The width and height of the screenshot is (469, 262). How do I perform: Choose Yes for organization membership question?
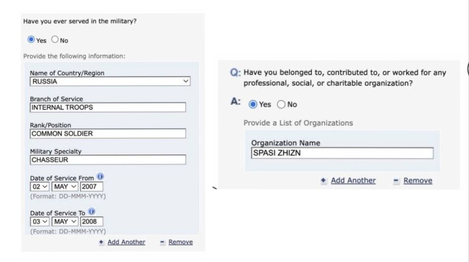(253, 105)
